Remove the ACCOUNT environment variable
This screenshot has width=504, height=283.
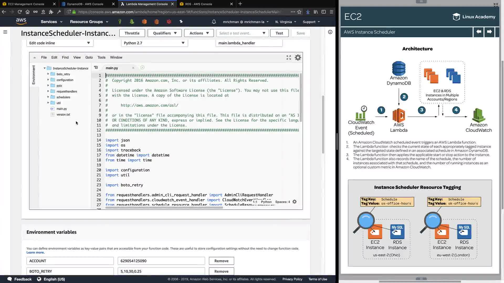click(x=221, y=261)
